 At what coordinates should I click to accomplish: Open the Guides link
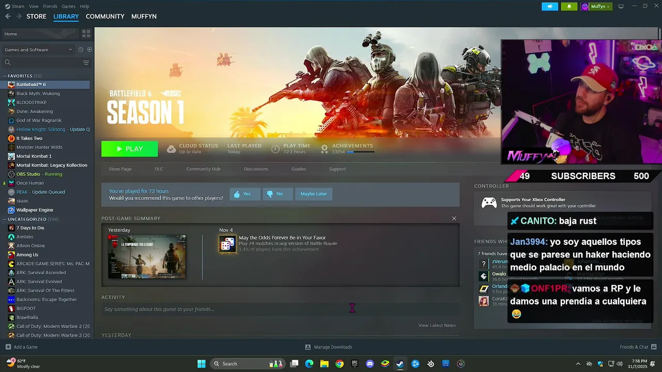tap(298, 169)
